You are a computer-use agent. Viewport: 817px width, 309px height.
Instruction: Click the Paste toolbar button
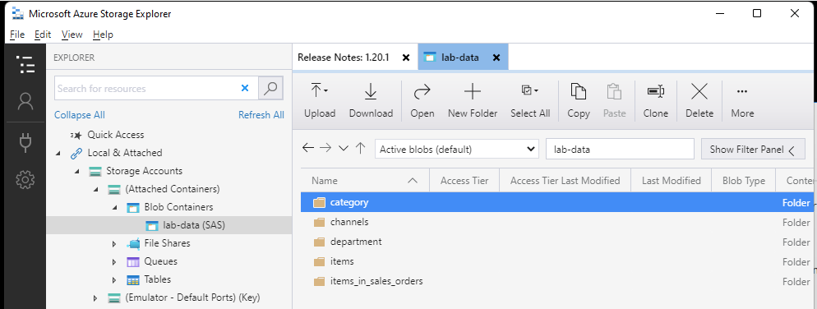click(x=614, y=100)
